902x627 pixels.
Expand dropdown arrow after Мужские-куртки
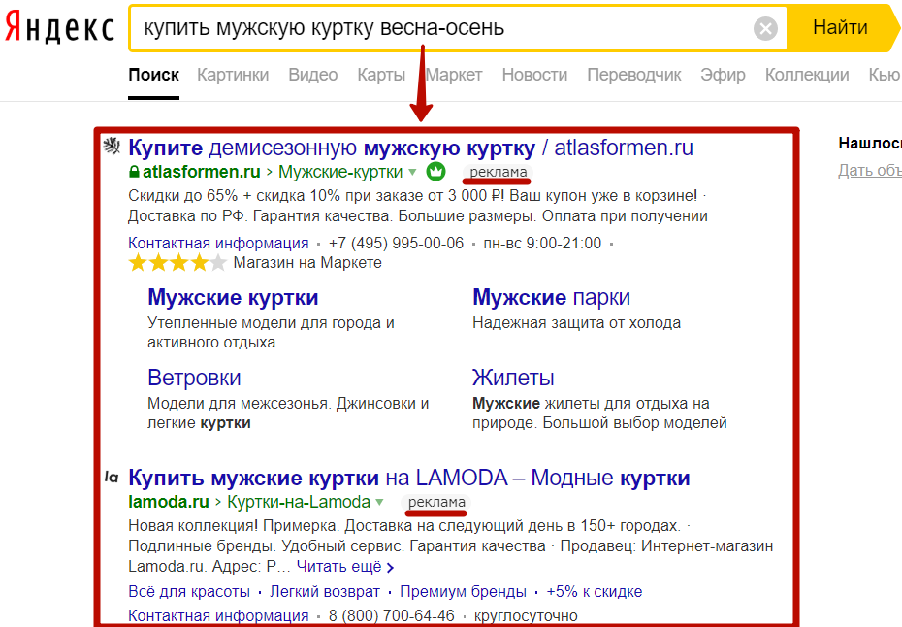tap(412, 172)
